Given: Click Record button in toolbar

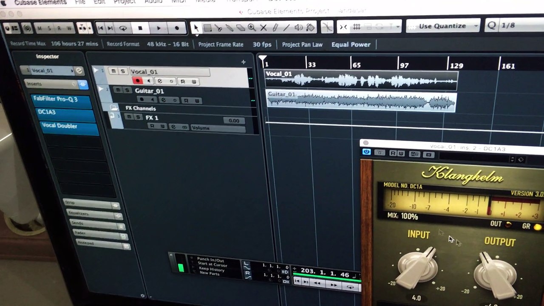Looking at the screenshot, I should pyautogui.click(x=177, y=28).
